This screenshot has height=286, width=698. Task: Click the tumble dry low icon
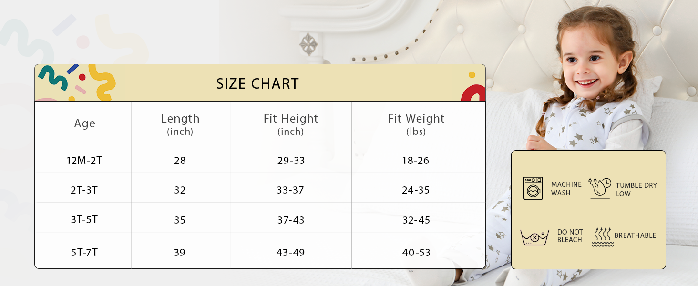(599, 188)
